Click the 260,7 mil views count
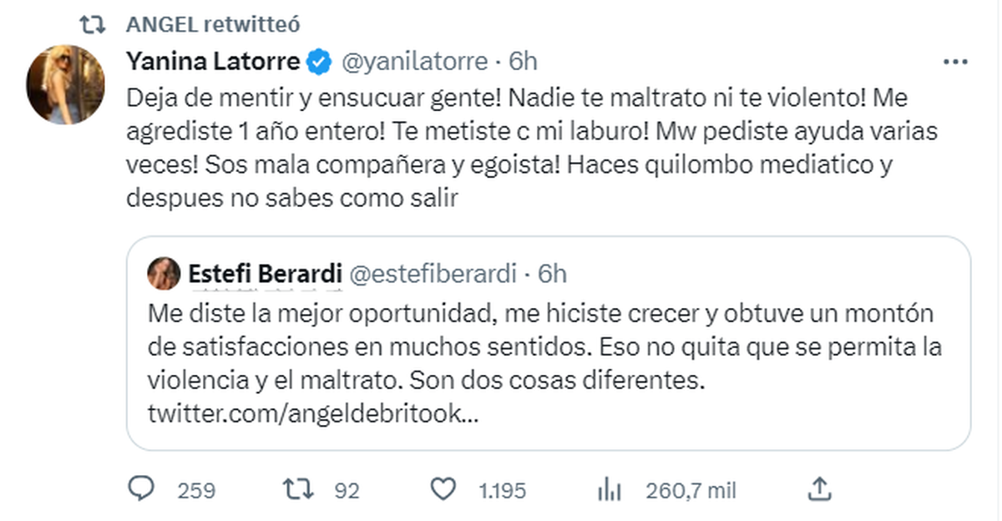This screenshot has height=521, width=1002. point(691,491)
